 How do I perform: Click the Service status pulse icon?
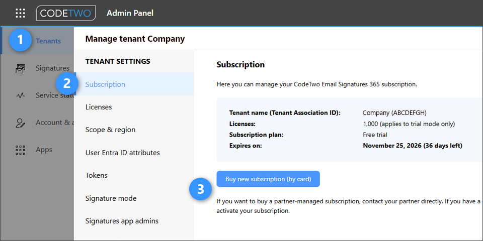click(x=20, y=95)
